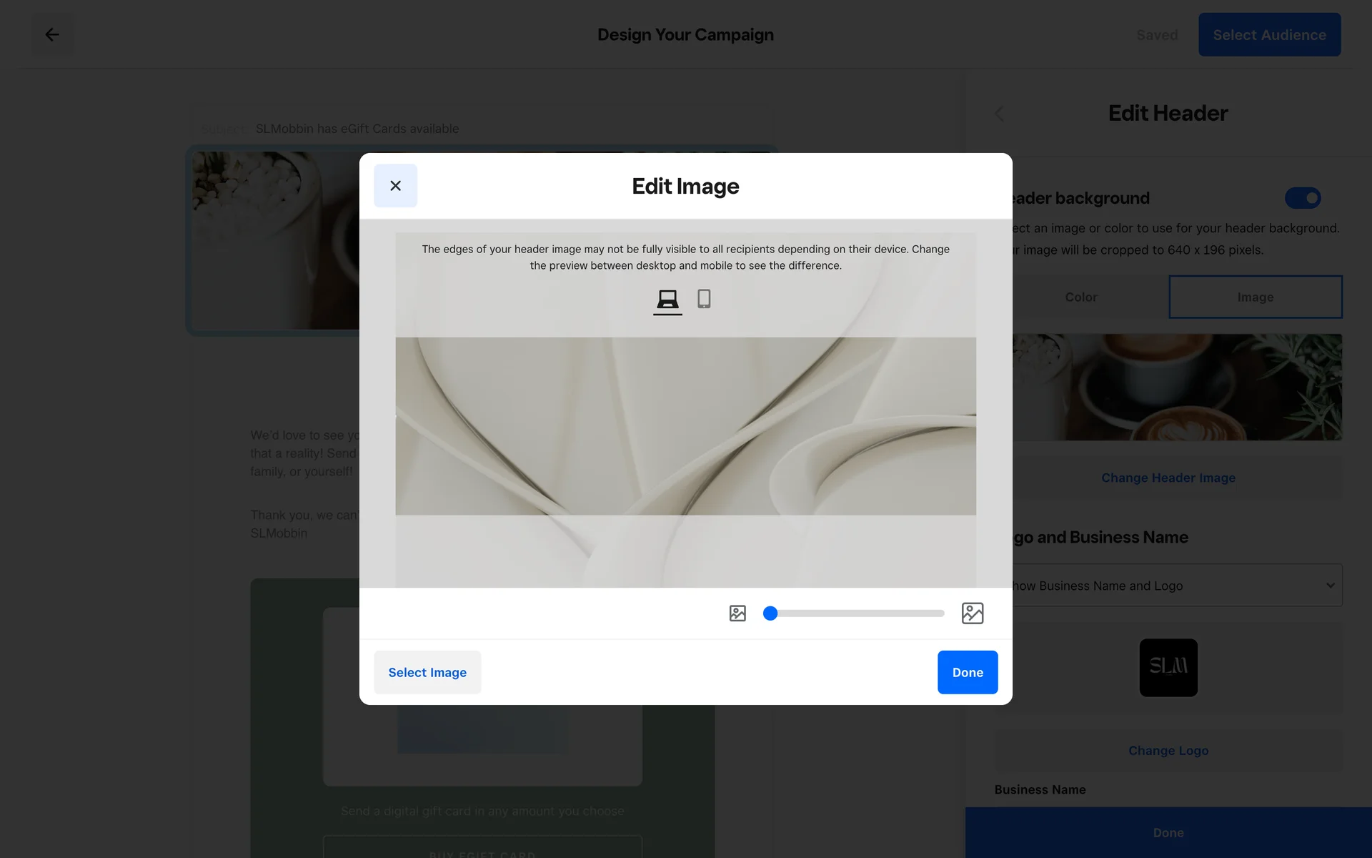Click the Select Audience button
Image resolution: width=1372 pixels, height=858 pixels.
pos(1269,34)
